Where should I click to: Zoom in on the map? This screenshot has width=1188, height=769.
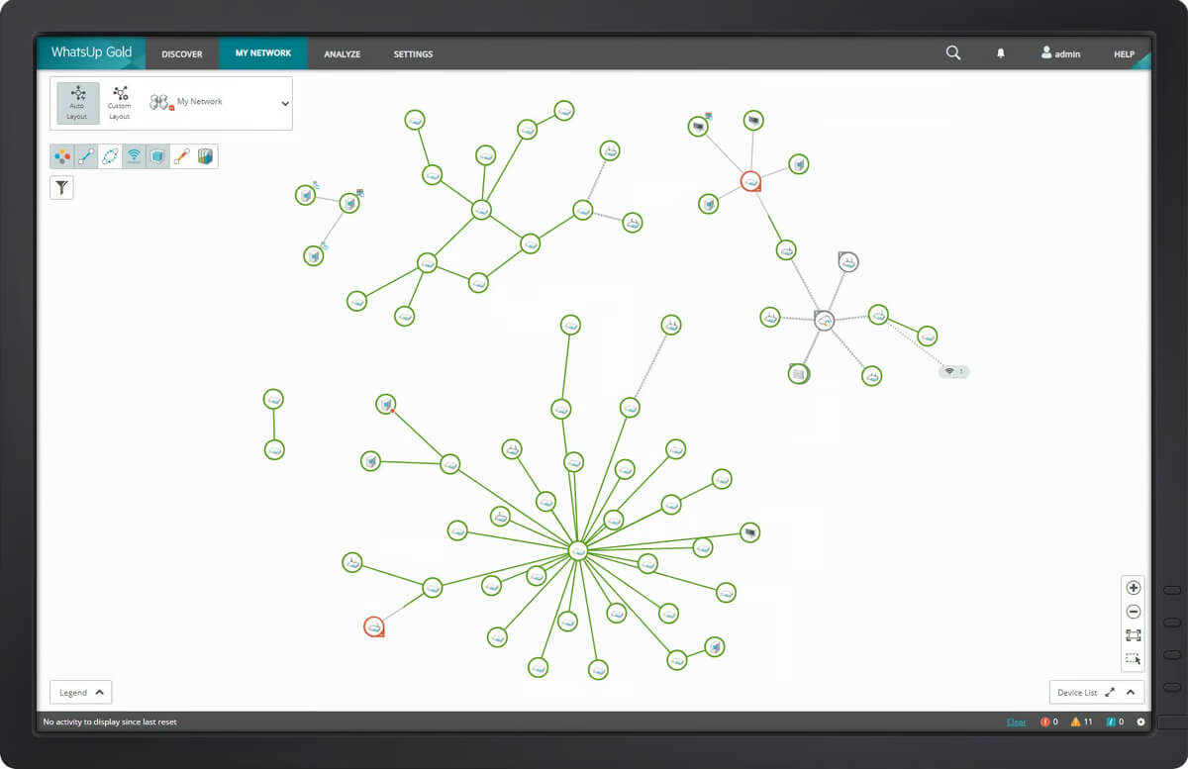[1134, 587]
